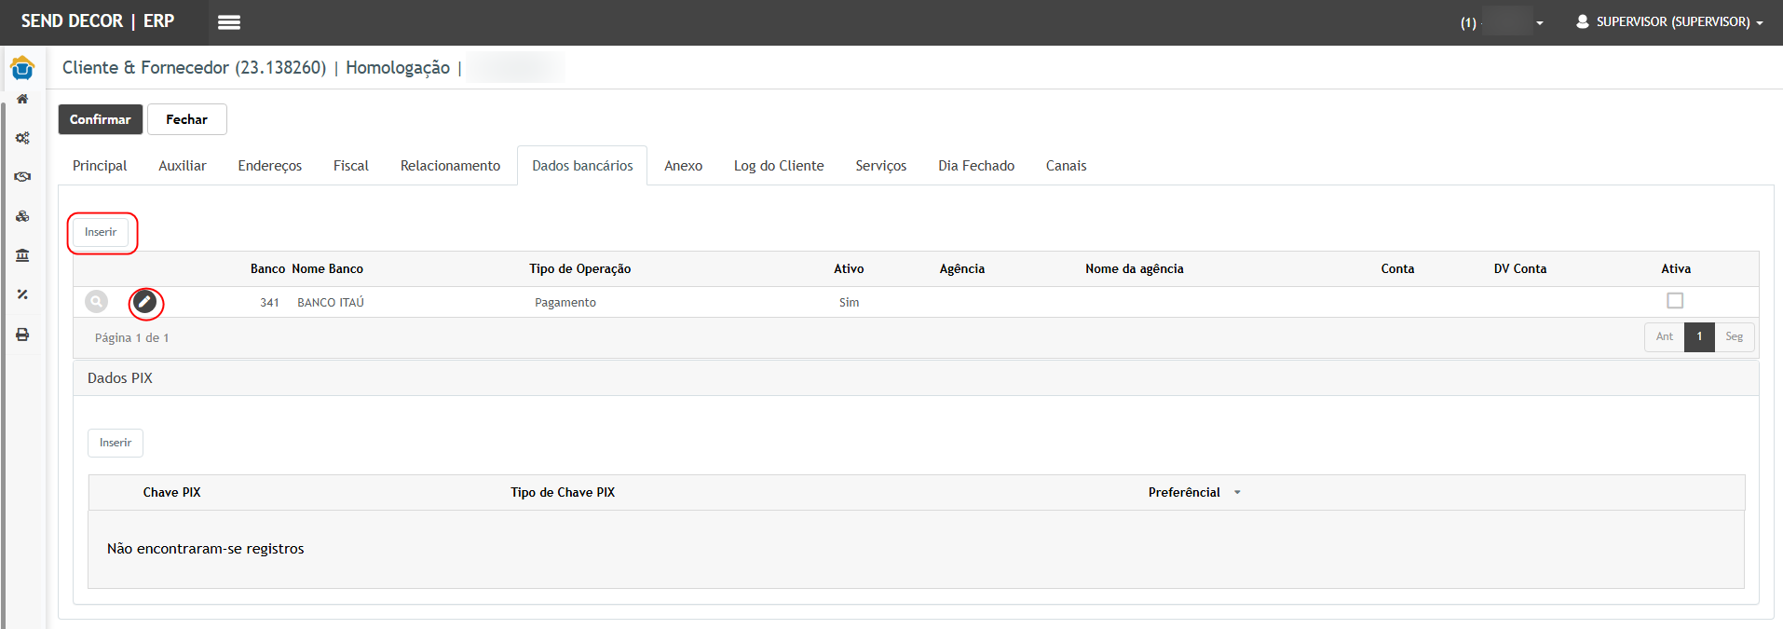The image size is (1783, 629).
Task: Click the Conta column header
Action: [x=1397, y=269]
